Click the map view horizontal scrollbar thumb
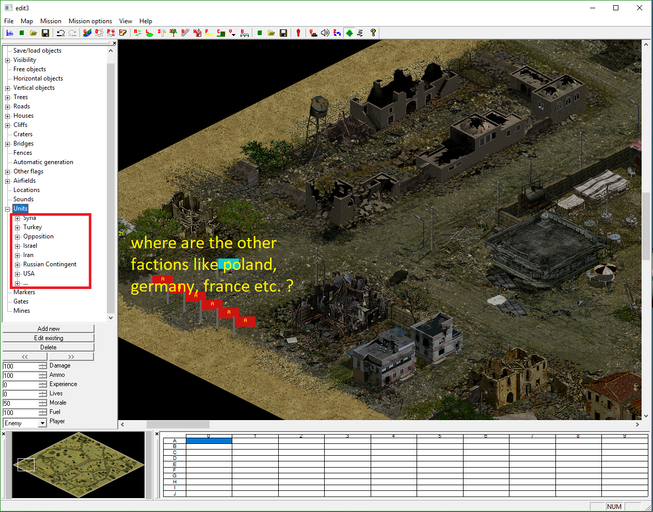653x512 pixels. (178, 424)
